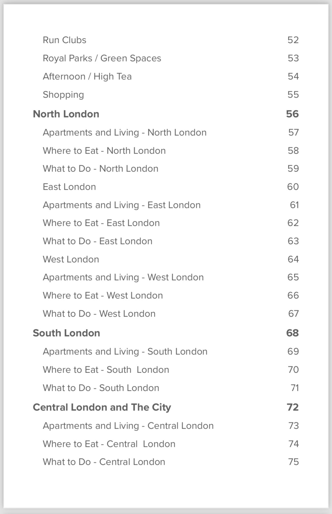Go to Where to Eat - South London
This screenshot has width=332, height=514.
tap(106, 370)
